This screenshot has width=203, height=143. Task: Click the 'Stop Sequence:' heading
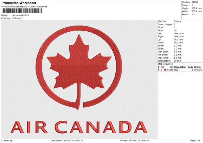click(x=165, y=64)
